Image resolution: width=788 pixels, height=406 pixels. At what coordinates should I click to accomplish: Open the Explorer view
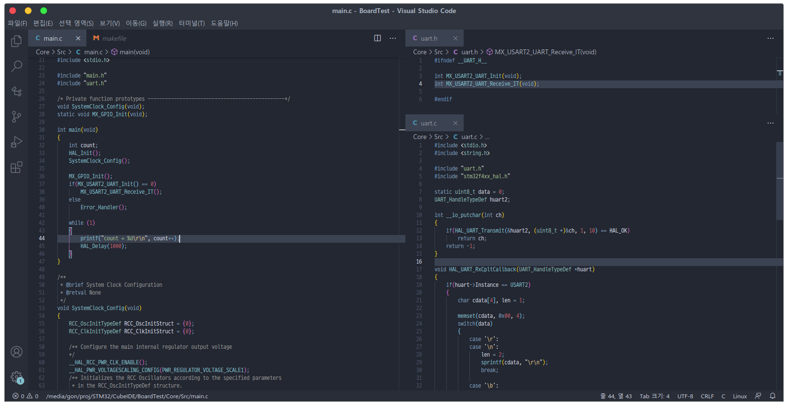(x=17, y=42)
